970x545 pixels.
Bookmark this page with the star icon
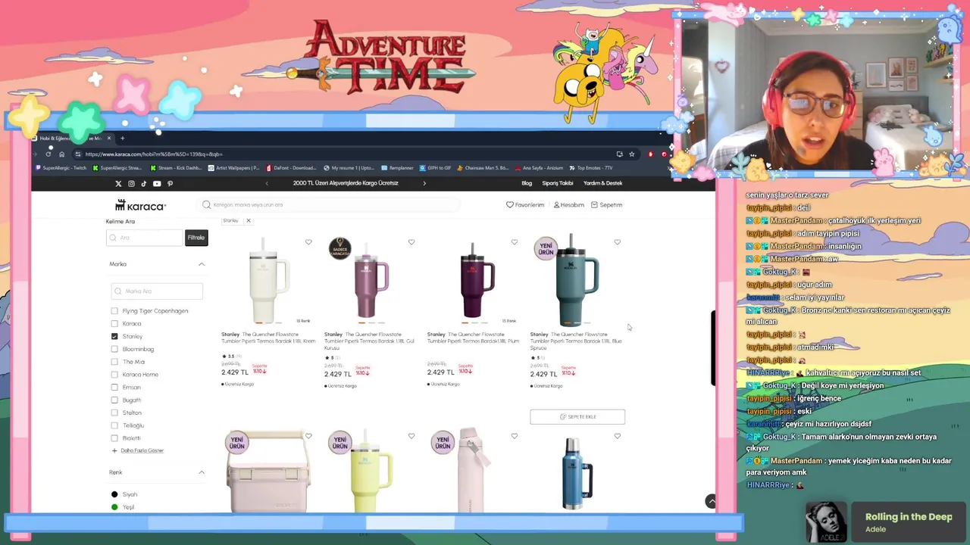point(631,154)
